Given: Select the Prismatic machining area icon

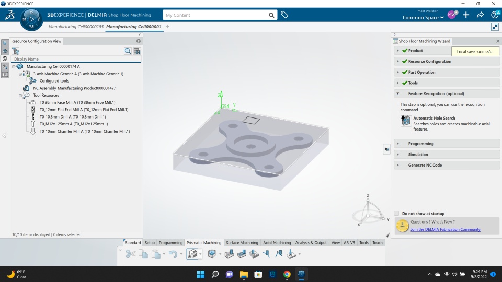Looking at the screenshot, I should pos(212,254).
